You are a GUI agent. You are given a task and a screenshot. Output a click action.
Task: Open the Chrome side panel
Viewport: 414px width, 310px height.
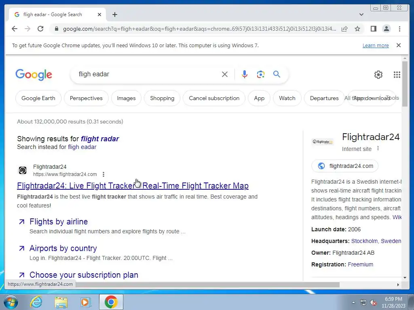pyautogui.click(x=373, y=29)
